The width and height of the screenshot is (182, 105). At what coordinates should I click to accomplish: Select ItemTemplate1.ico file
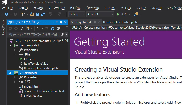pyautogui.click(x=36, y=64)
